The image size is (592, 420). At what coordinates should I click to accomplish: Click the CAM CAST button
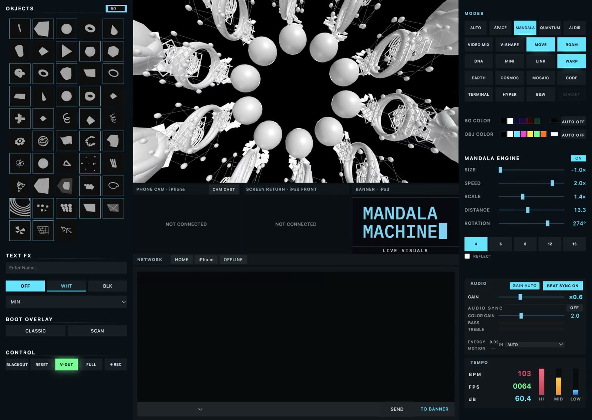pos(224,189)
